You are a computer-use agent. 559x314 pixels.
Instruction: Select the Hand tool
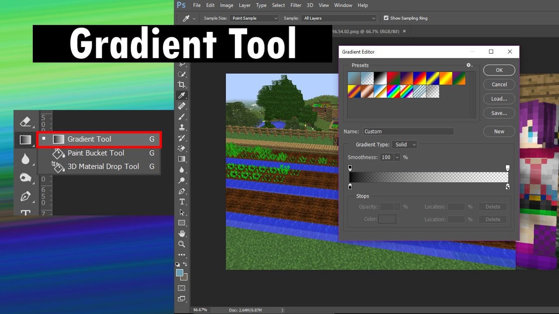pos(182,234)
